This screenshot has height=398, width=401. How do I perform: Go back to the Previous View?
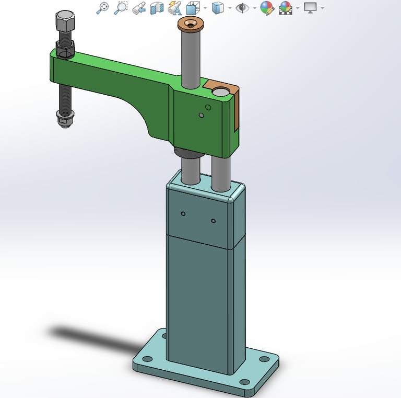coord(139,8)
